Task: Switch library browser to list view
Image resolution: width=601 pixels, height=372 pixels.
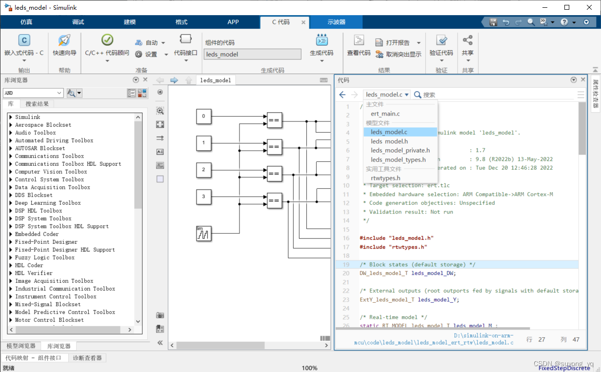Action: click(x=131, y=93)
